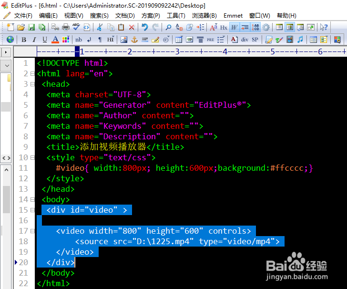Copy the selected code

tap(111, 27)
